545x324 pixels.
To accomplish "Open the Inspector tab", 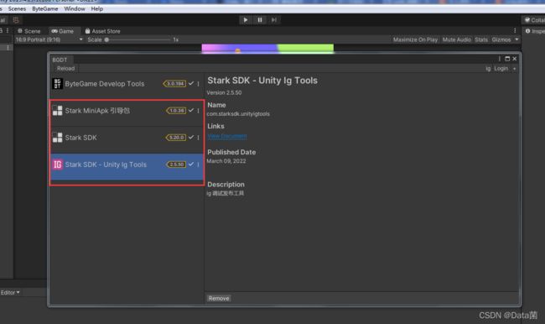I will 535,31.
